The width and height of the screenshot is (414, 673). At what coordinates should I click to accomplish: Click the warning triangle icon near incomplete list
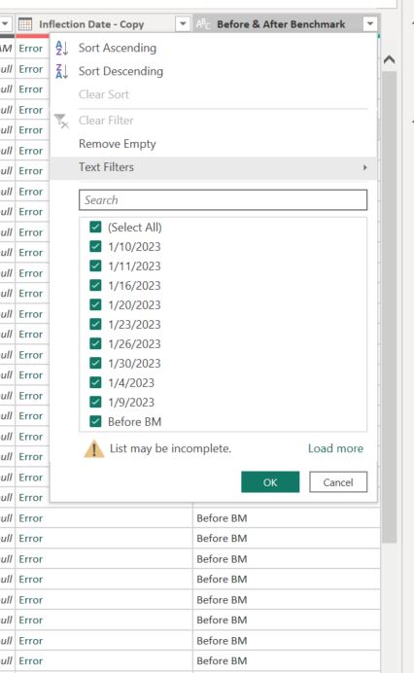tap(94, 449)
